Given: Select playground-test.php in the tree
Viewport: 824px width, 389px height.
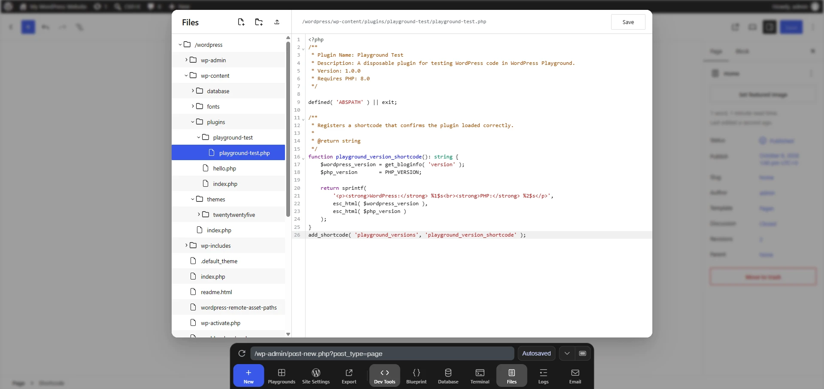Looking at the screenshot, I should click(x=228, y=153).
